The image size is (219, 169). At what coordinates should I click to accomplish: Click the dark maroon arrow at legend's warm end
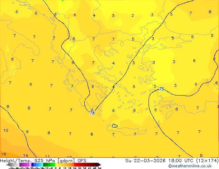[x=99, y=165]
